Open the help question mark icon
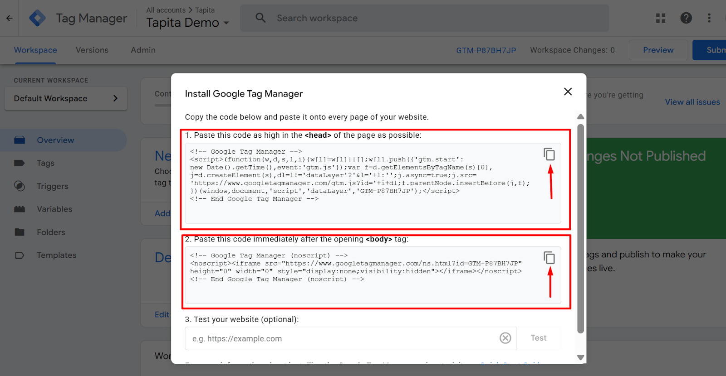 pos(686,18)
